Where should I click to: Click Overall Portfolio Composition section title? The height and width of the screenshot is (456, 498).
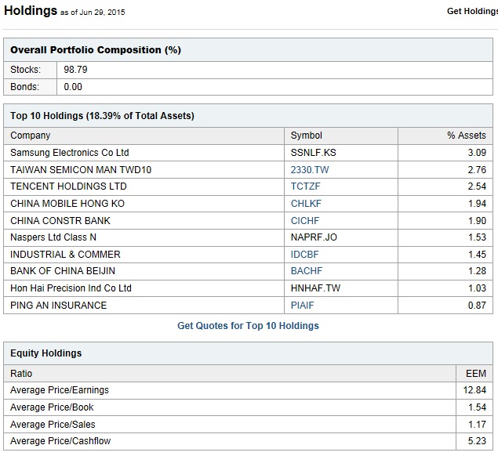95,50
